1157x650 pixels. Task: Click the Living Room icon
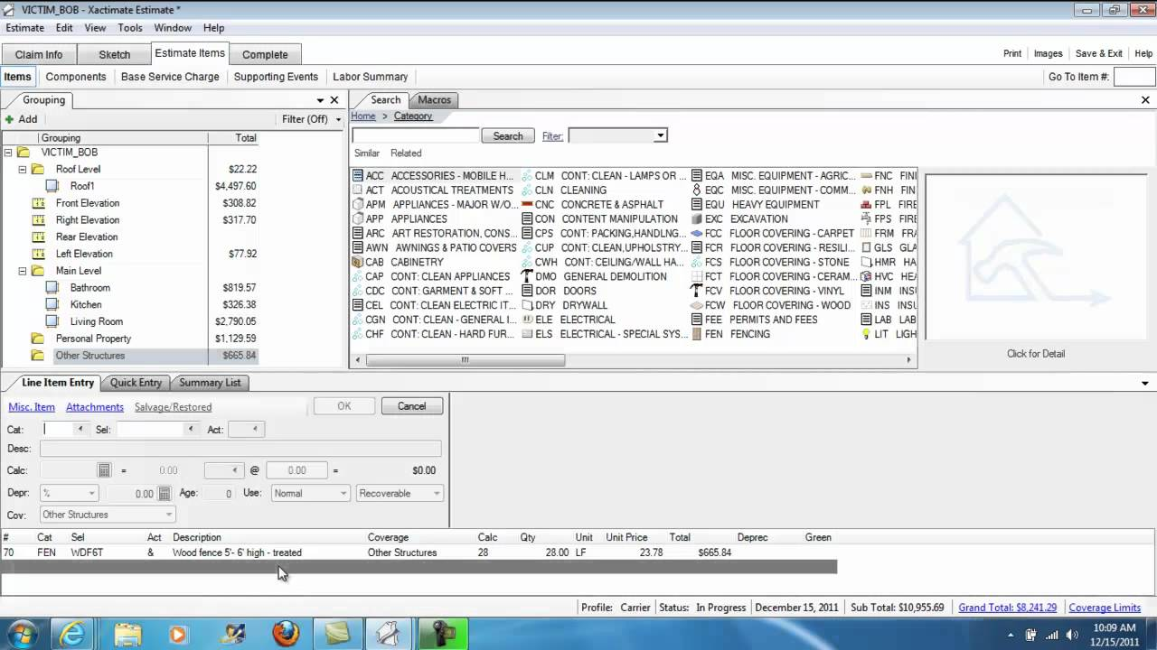click(52, 322)
